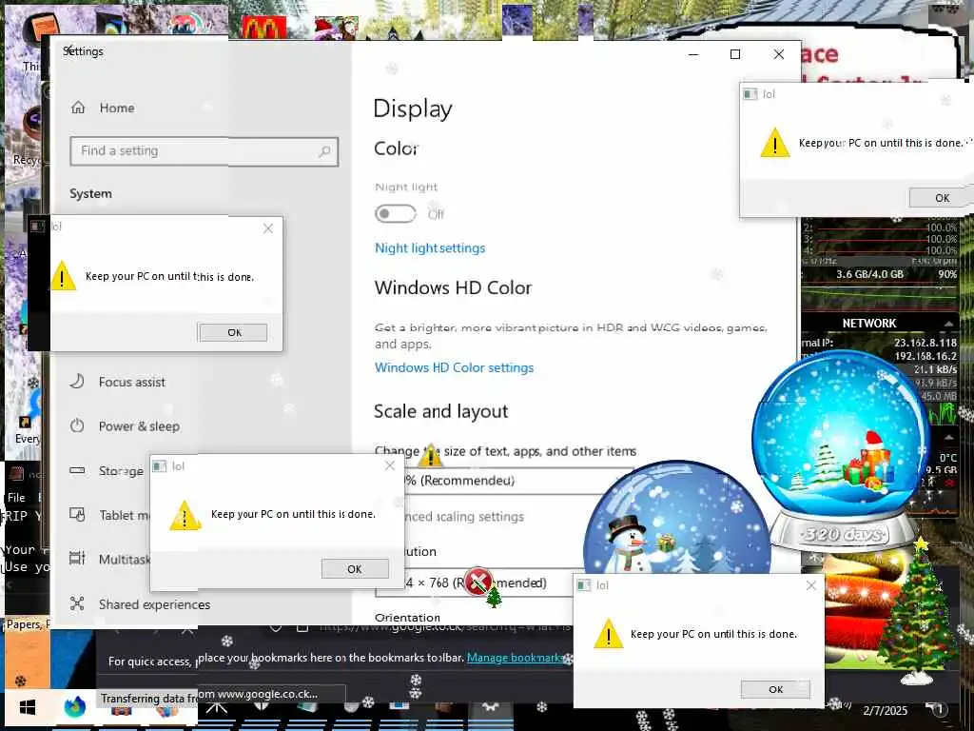Screen dimensions: 974x731
Task: Open the '× 768 (Recommended)' resolution dropdown
Action: pos(476,583)
